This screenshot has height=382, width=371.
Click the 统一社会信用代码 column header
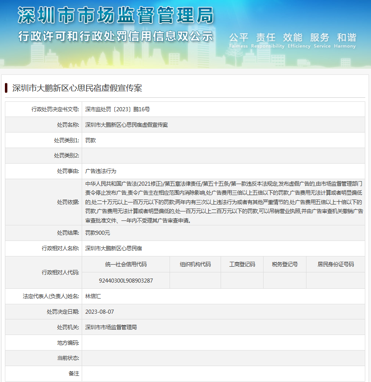[126, 264]
